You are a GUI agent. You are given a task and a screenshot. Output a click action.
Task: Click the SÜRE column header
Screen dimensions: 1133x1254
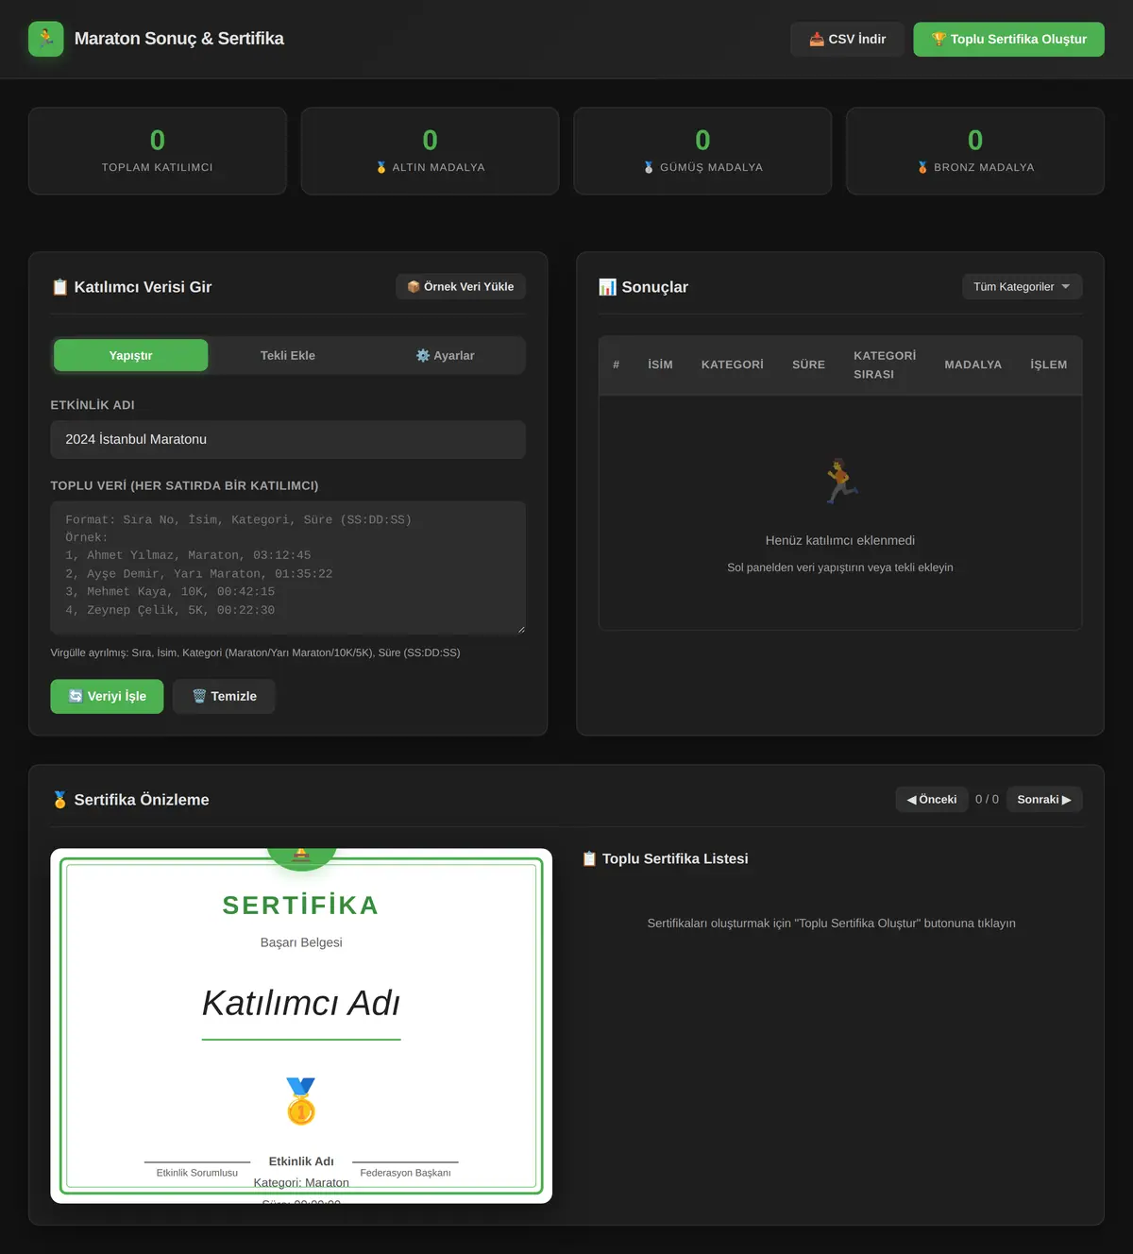tap(808, 364)
